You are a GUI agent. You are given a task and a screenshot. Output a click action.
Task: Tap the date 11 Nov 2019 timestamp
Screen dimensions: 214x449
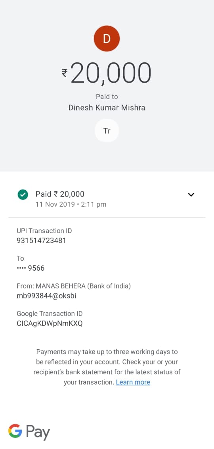click(x=71, y=205)
